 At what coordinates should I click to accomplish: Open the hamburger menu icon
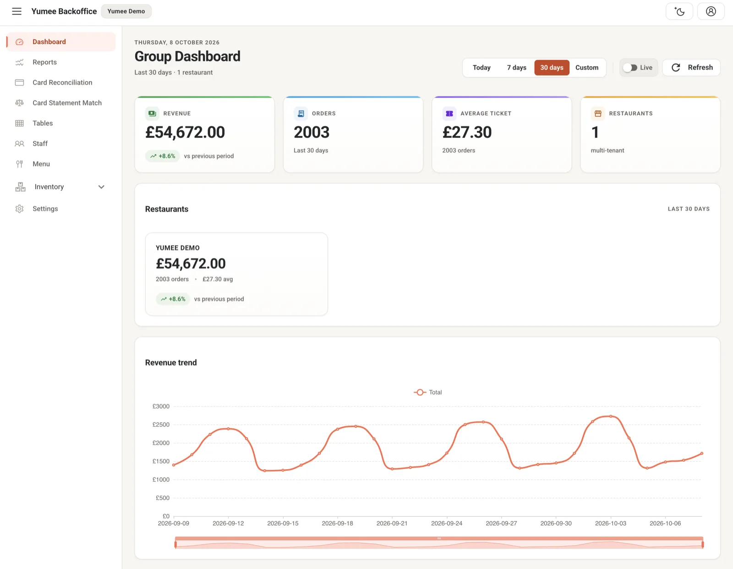pyautogui.click(x=17, y=11)
